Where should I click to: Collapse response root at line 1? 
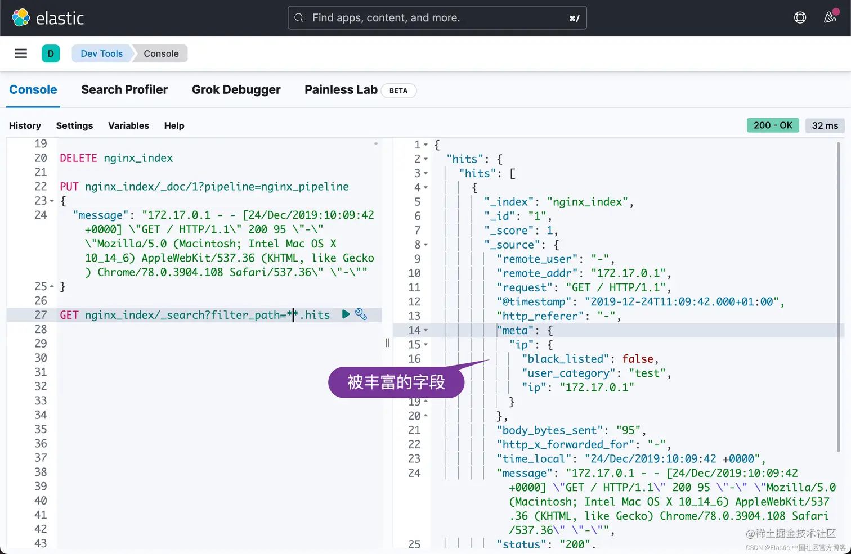coord(425,145)
